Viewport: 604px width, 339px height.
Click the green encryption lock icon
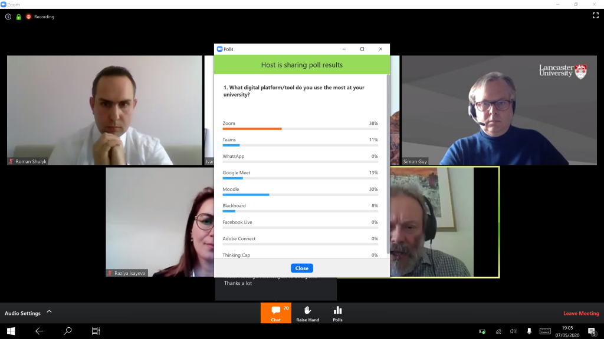point(18,17)
